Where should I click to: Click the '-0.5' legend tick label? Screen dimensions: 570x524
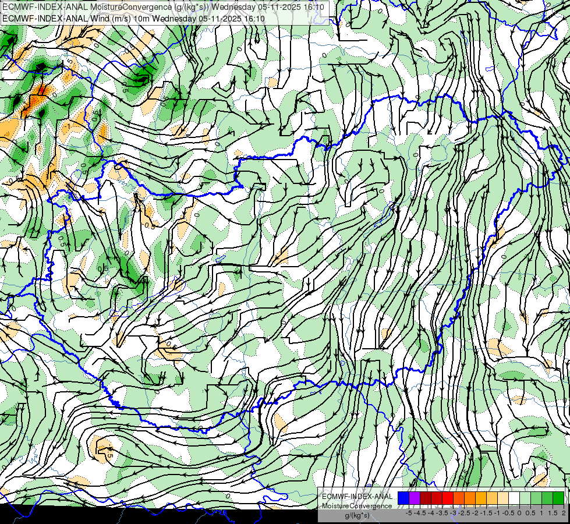coord(508,513)
